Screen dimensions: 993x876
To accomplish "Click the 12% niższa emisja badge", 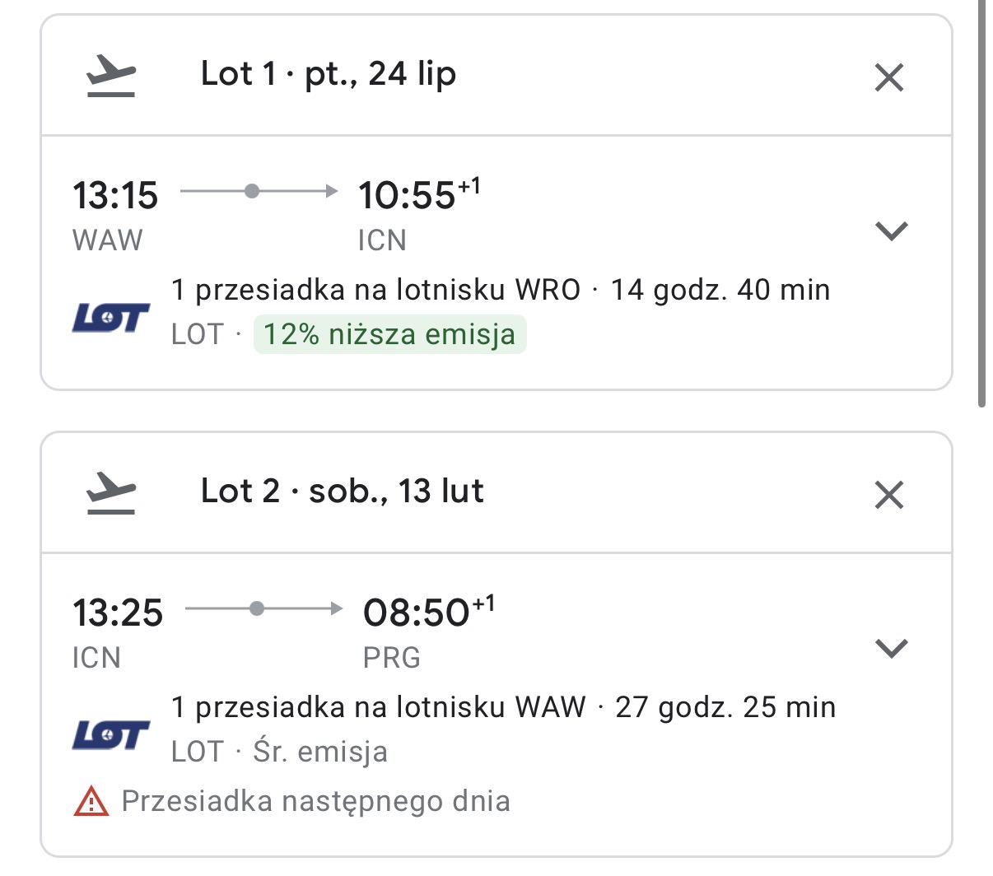I will pos(389,334).
